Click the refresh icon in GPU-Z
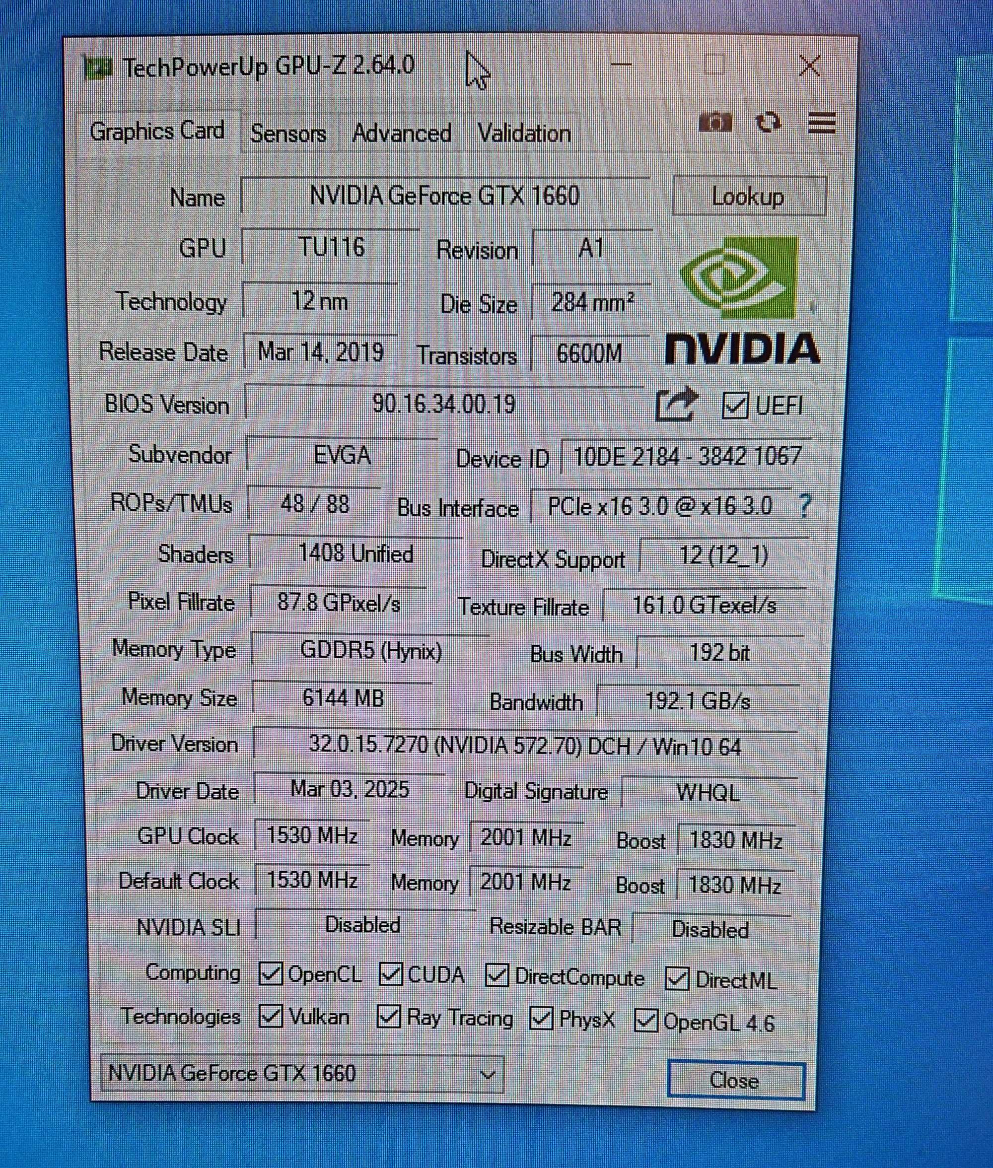This screenshot has height=1168, width=993. tap(769, 122)
